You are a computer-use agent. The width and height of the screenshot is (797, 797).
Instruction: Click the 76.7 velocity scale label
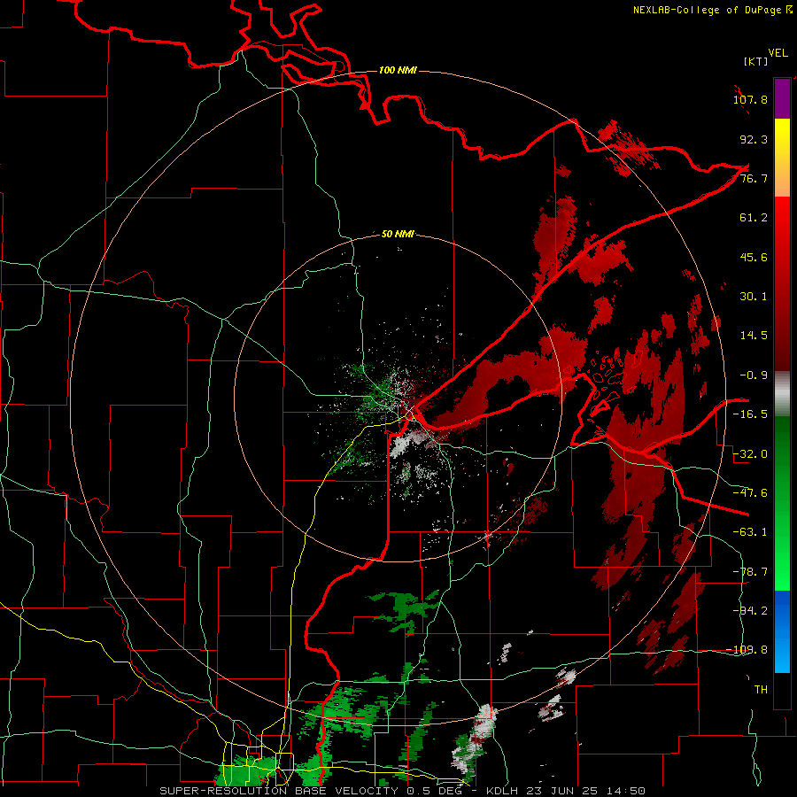pyautogui.click(x=754, y=178)
